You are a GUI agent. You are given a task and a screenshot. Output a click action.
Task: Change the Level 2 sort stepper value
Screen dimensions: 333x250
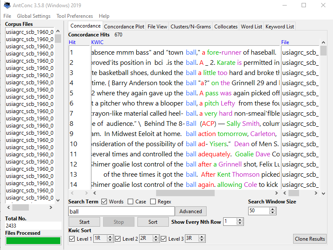coord(156,239)
